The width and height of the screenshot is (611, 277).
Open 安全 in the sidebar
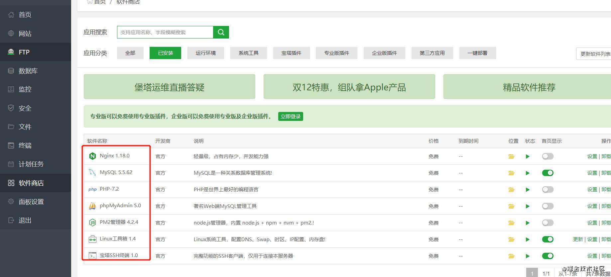[x=36, y=108]
